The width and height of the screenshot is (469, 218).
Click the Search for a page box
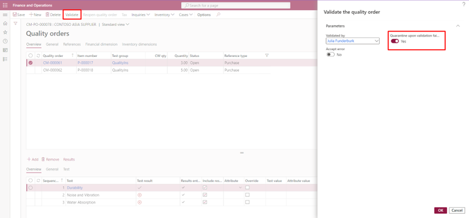tap(236, 5)
